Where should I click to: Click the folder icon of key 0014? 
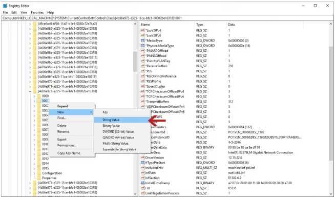[38, 164]
